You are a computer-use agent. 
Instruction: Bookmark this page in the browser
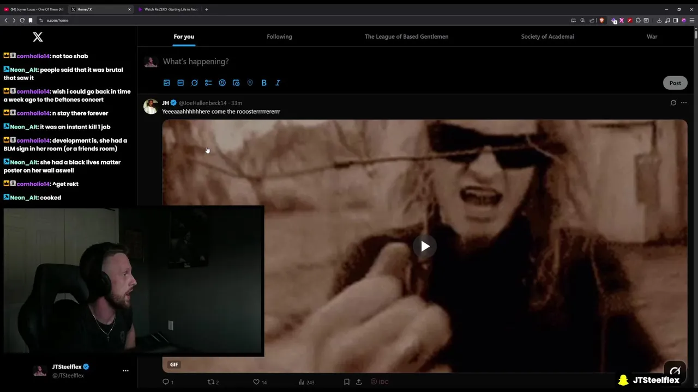31,20
